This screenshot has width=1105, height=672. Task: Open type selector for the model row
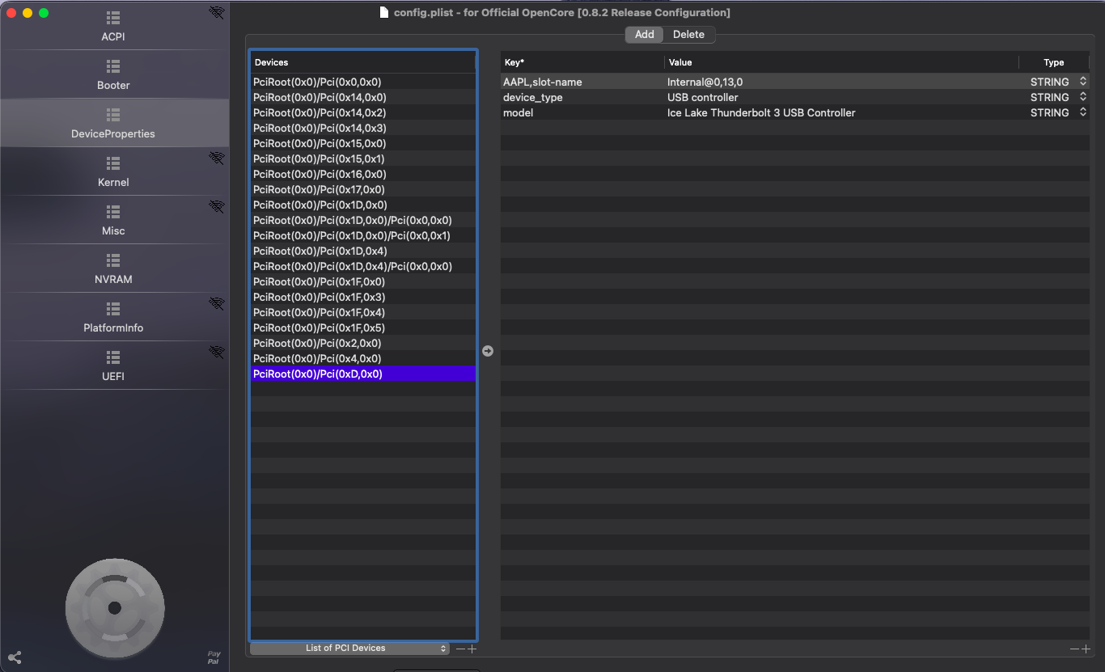click(x=1083, y=112)
